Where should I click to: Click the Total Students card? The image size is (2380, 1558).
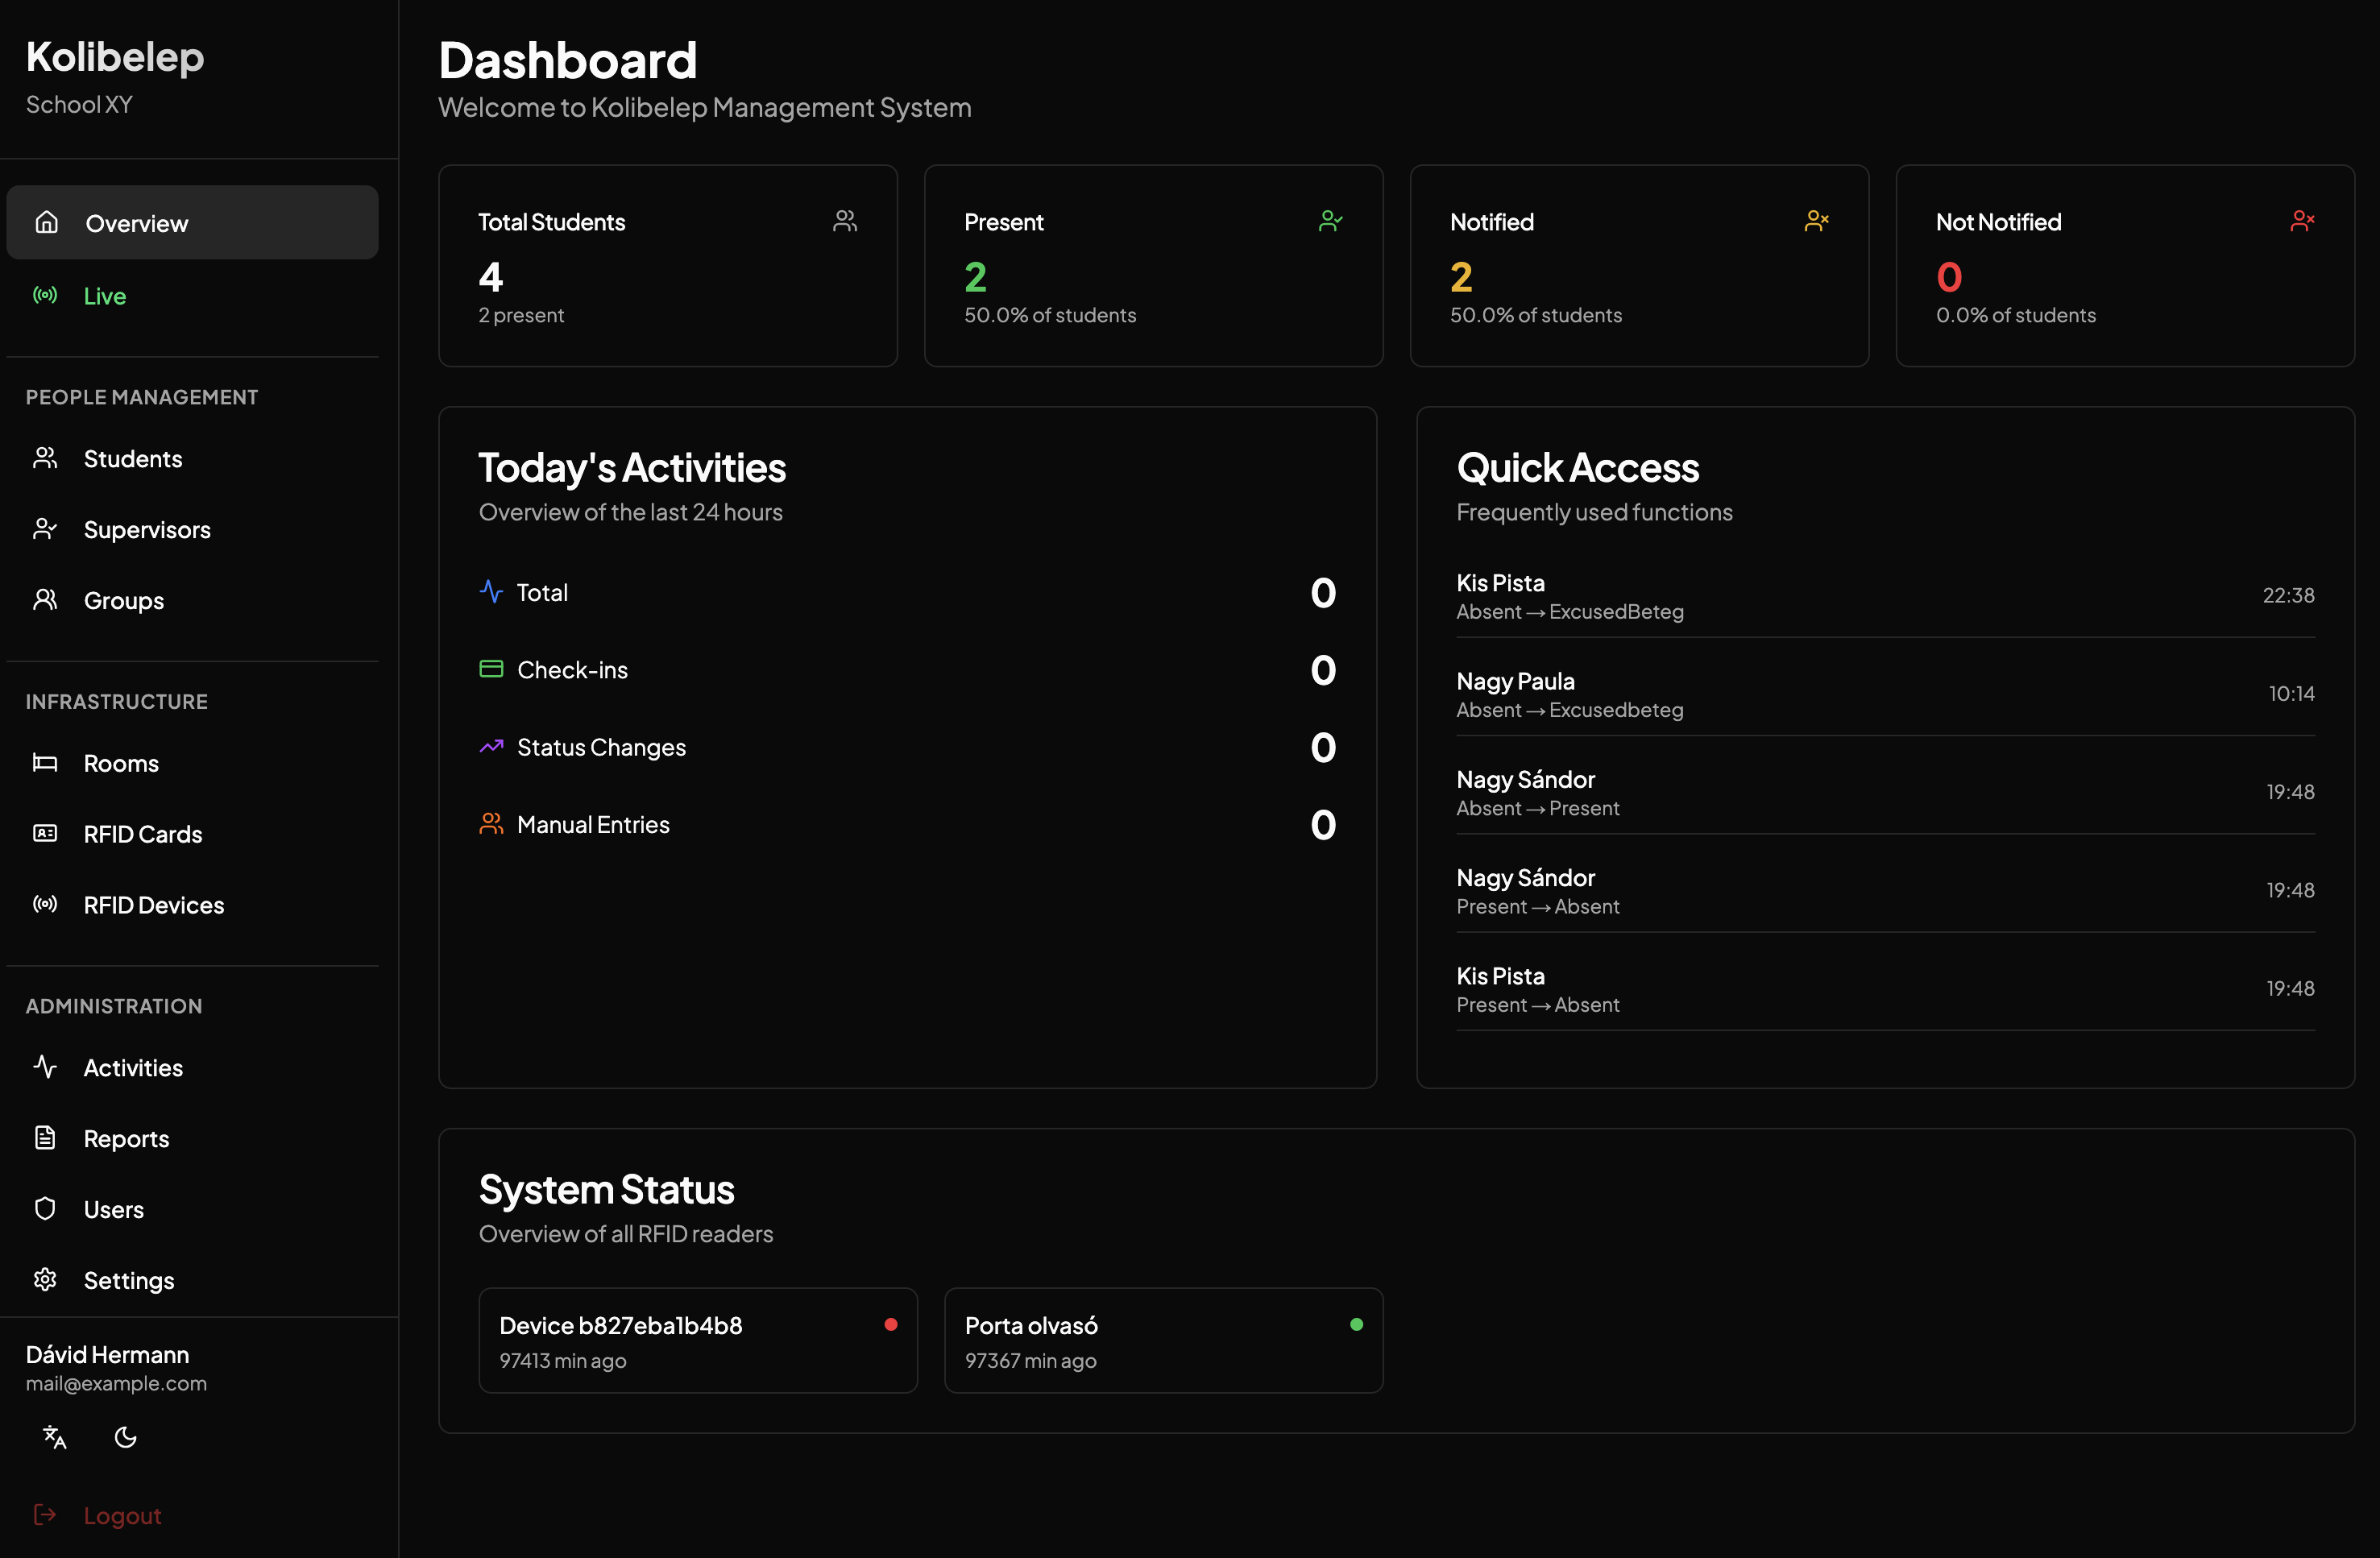coord(667,266)
